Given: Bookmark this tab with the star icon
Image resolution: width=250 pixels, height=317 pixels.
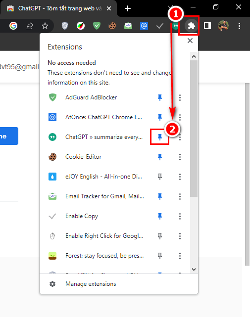Looking at the screenshot, I should click(45, 26).
